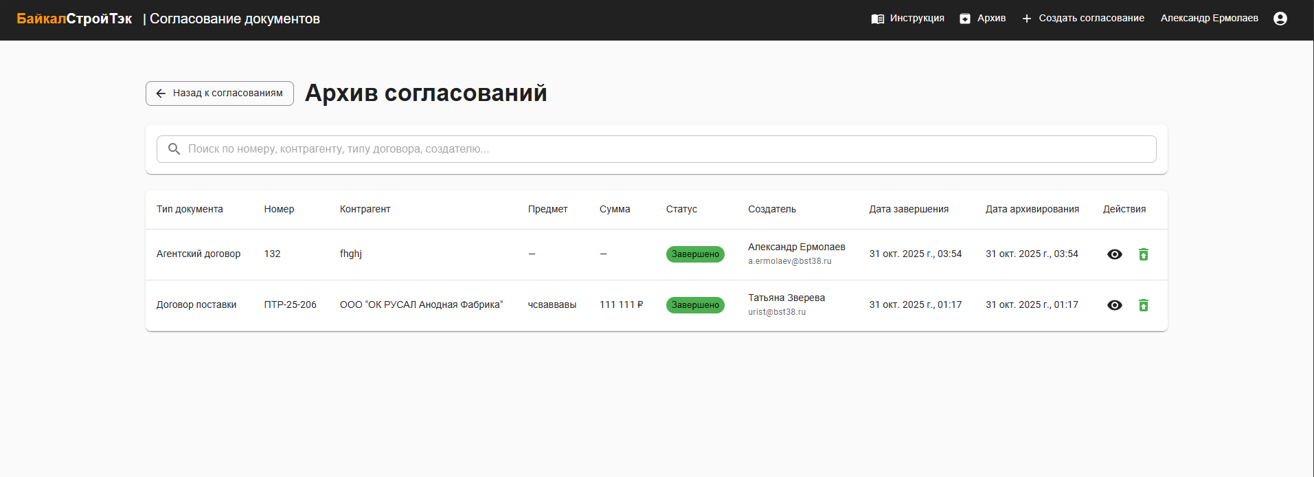Click the Контрагент column header

pyautogui.click(x=365, y=210)
